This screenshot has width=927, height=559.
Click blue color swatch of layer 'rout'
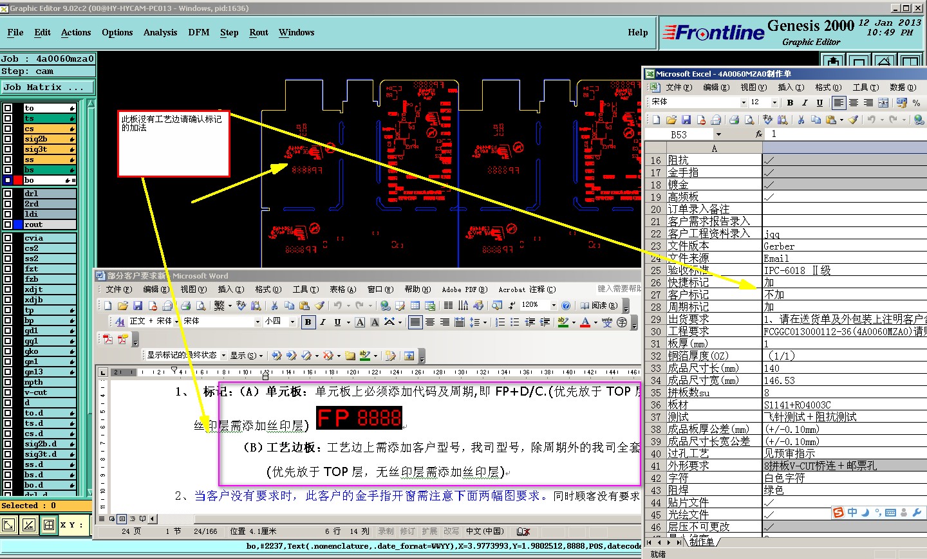point(18,225)
